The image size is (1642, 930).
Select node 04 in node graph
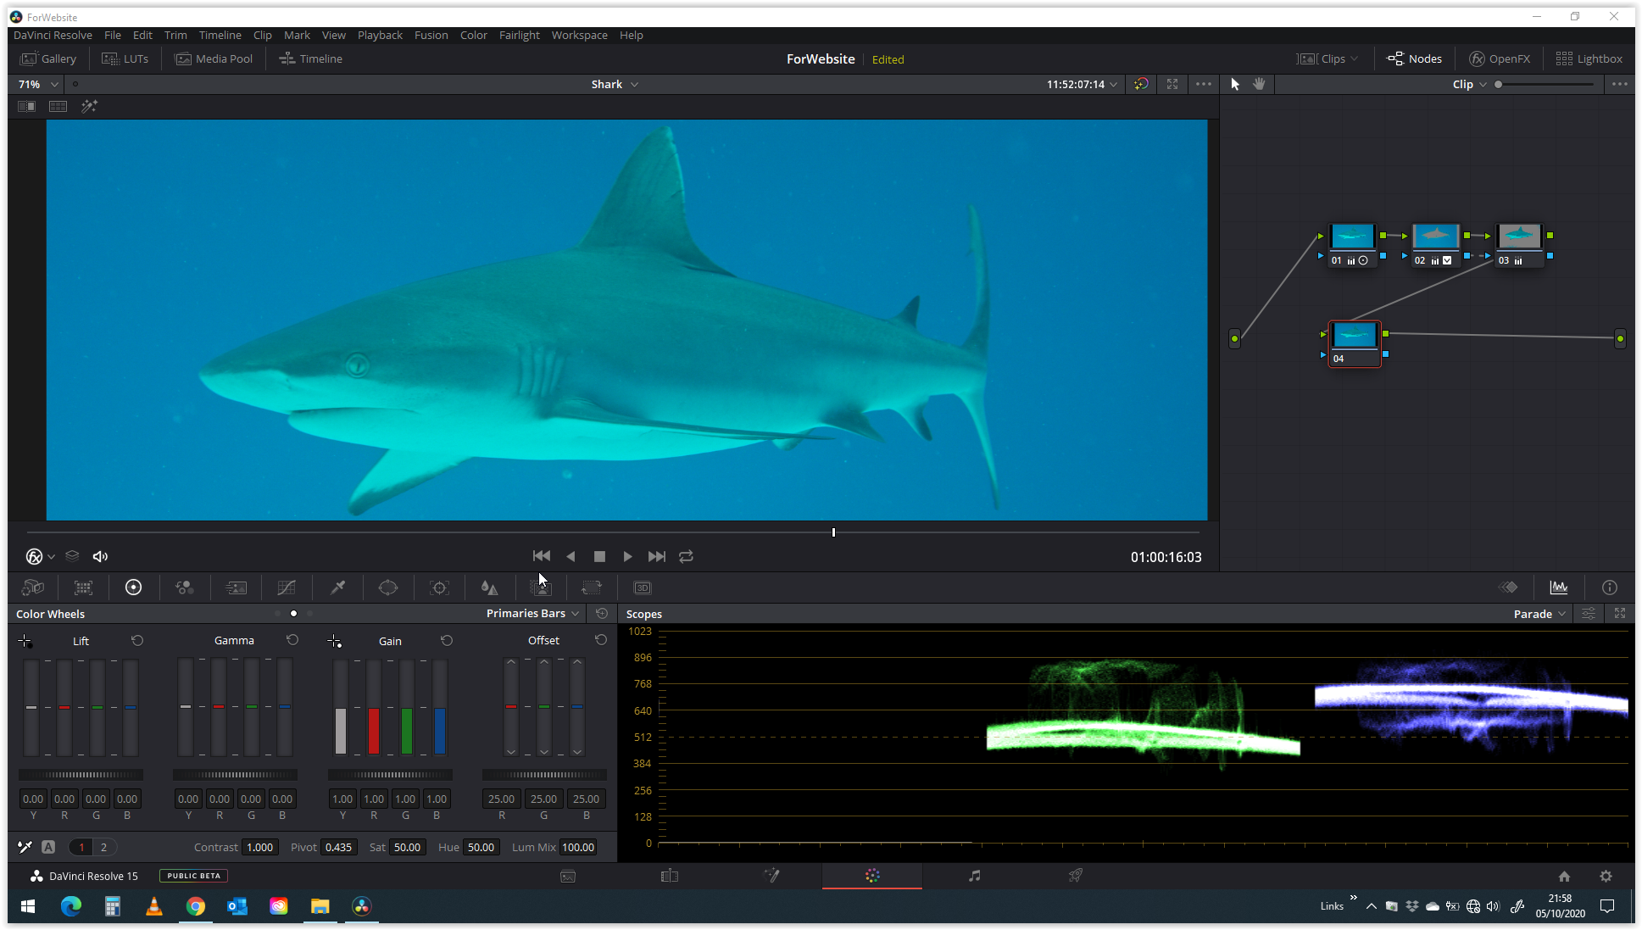pyautogui.click(x=1354, y=337)
